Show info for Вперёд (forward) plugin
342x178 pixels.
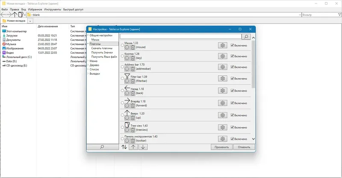[127, 105]
